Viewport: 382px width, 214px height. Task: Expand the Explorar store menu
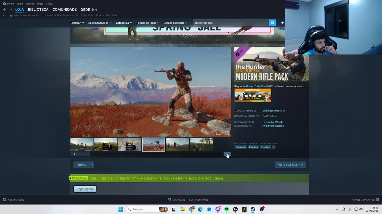77,23
